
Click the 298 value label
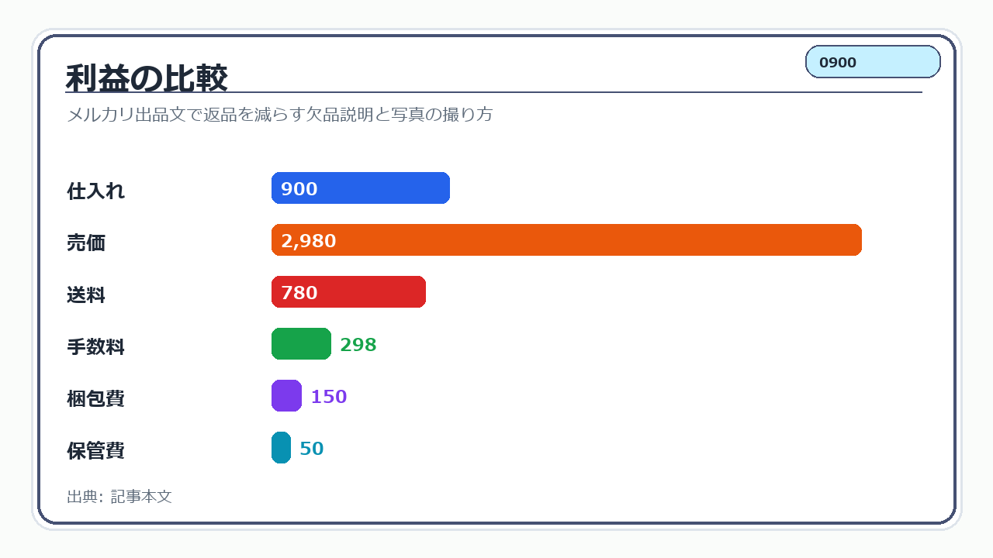[x=358, y=345]
